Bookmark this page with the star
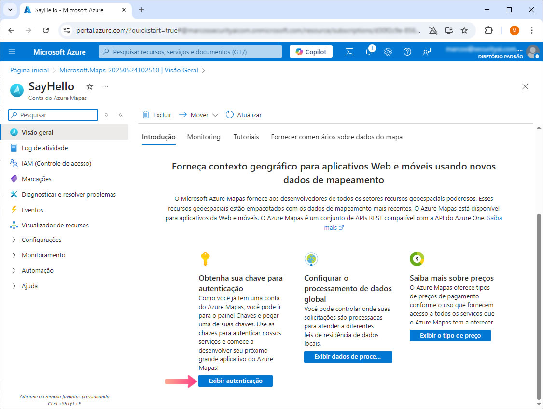 [x=464, y=30]
